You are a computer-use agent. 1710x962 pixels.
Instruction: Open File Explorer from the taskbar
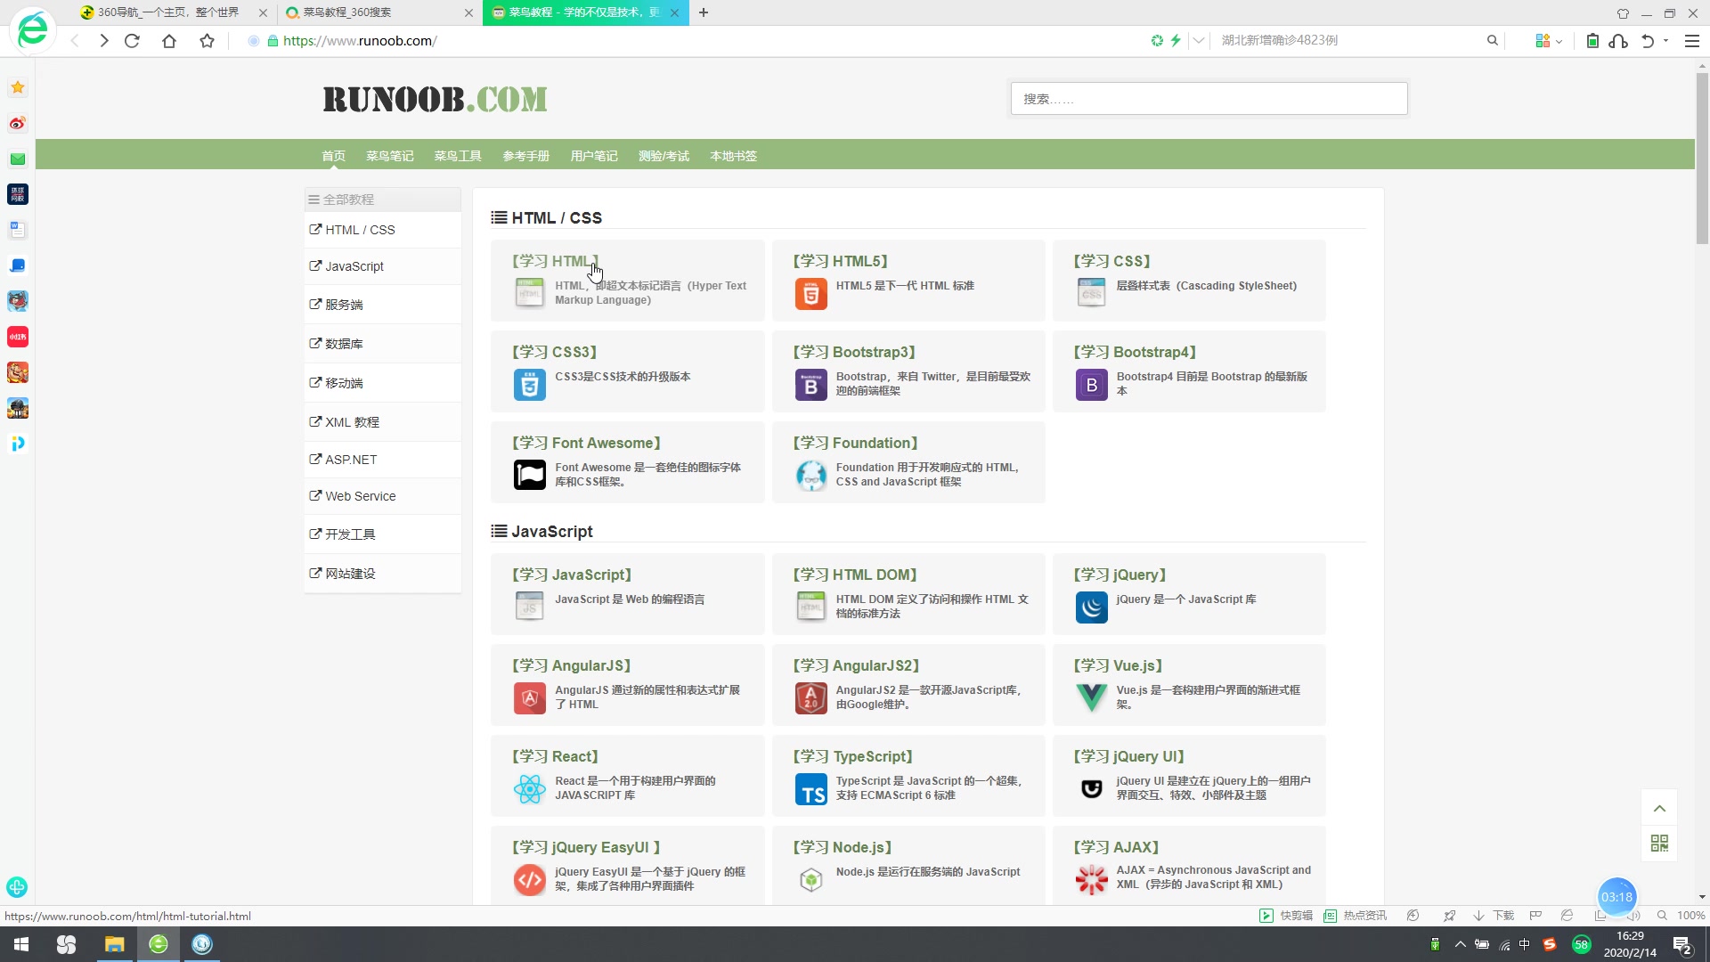point(114,944)
